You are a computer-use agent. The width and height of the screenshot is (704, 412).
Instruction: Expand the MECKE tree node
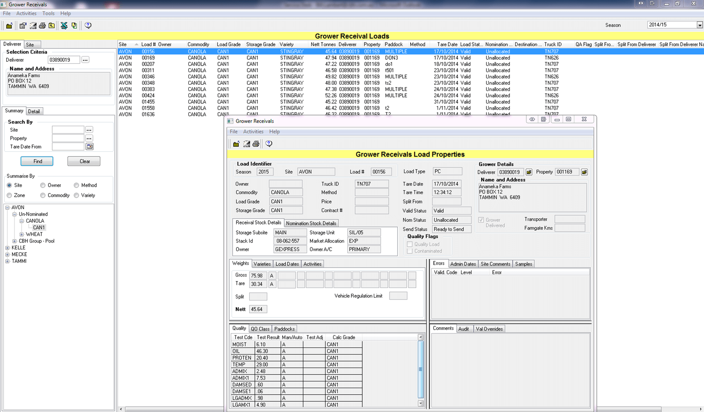pos(8,255)
